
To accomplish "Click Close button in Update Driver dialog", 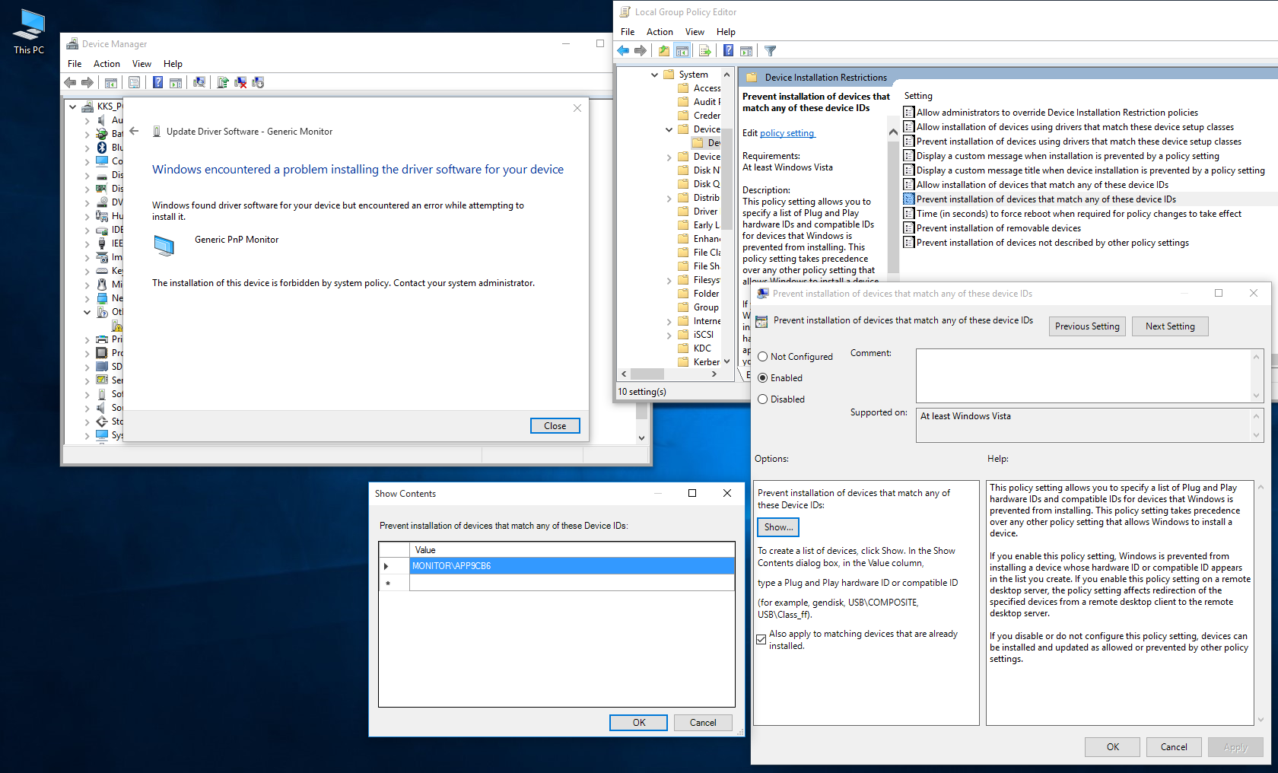I will (x=555, y=426).
